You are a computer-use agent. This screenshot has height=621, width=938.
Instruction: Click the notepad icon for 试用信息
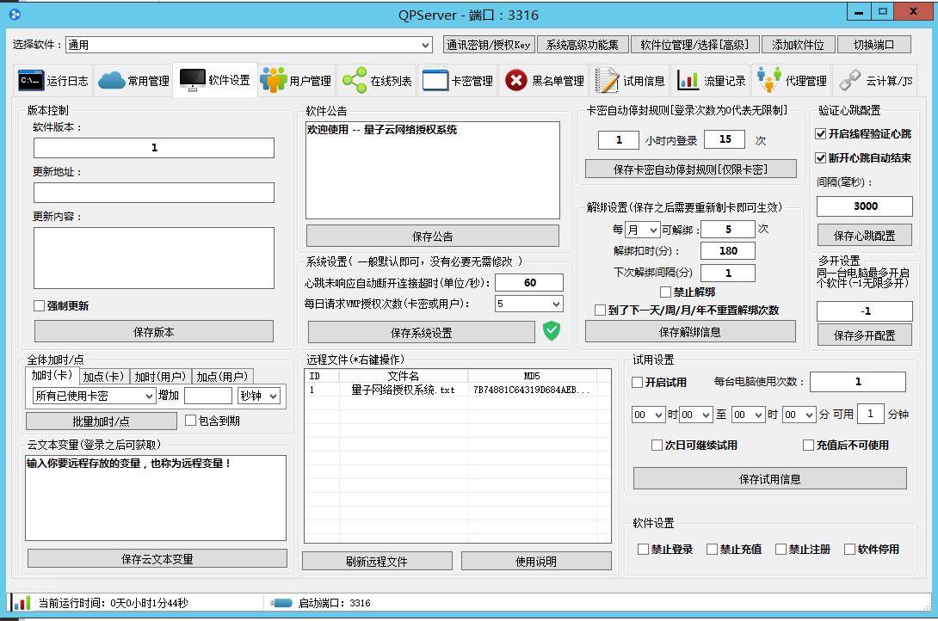[x=607, y=81]
